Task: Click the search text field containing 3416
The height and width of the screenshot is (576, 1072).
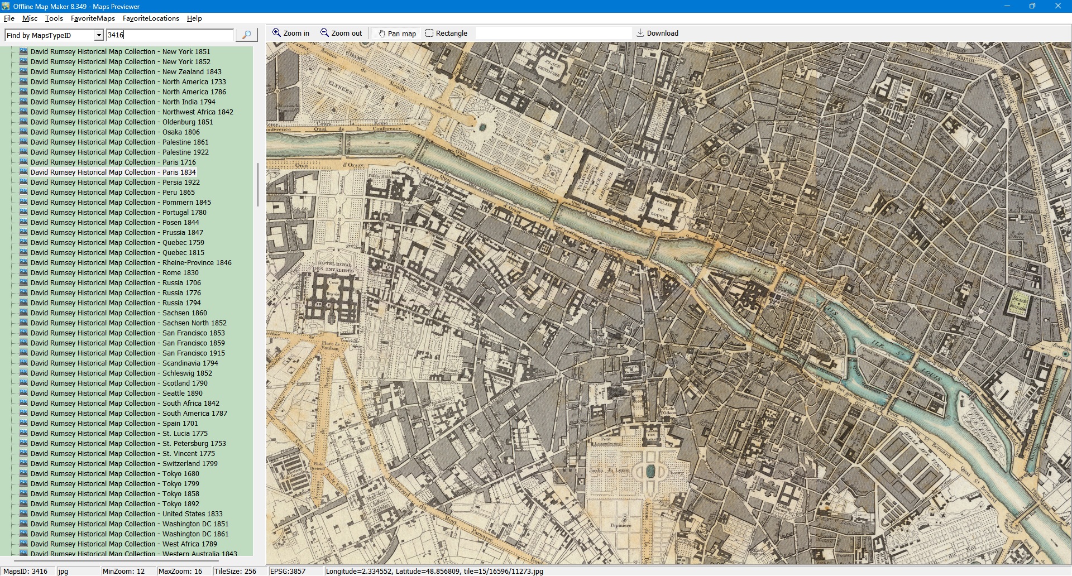Action: click(170, 35)
